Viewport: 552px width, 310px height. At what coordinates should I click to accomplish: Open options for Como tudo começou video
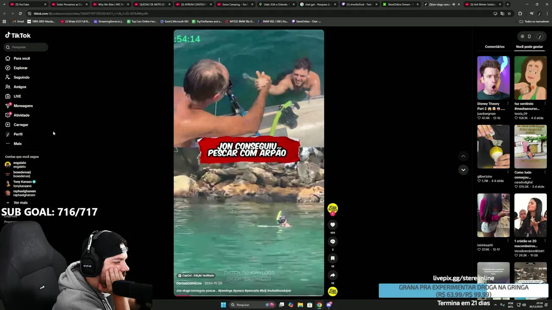pos(545,173)
